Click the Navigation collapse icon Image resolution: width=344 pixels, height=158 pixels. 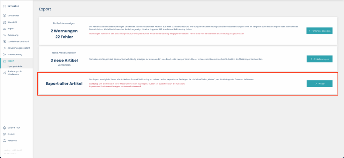(x=4, y=6)
